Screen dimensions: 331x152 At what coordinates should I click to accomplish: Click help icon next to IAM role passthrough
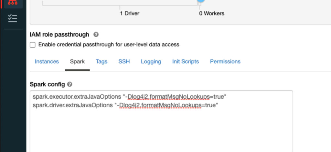point(96,34)
